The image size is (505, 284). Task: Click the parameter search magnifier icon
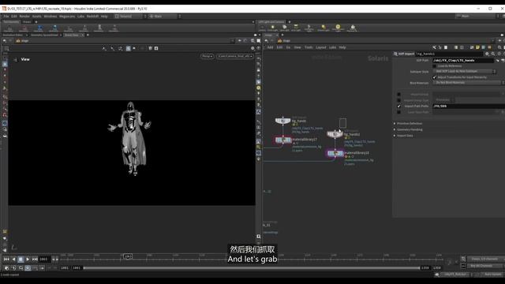[x=493, y=54]
